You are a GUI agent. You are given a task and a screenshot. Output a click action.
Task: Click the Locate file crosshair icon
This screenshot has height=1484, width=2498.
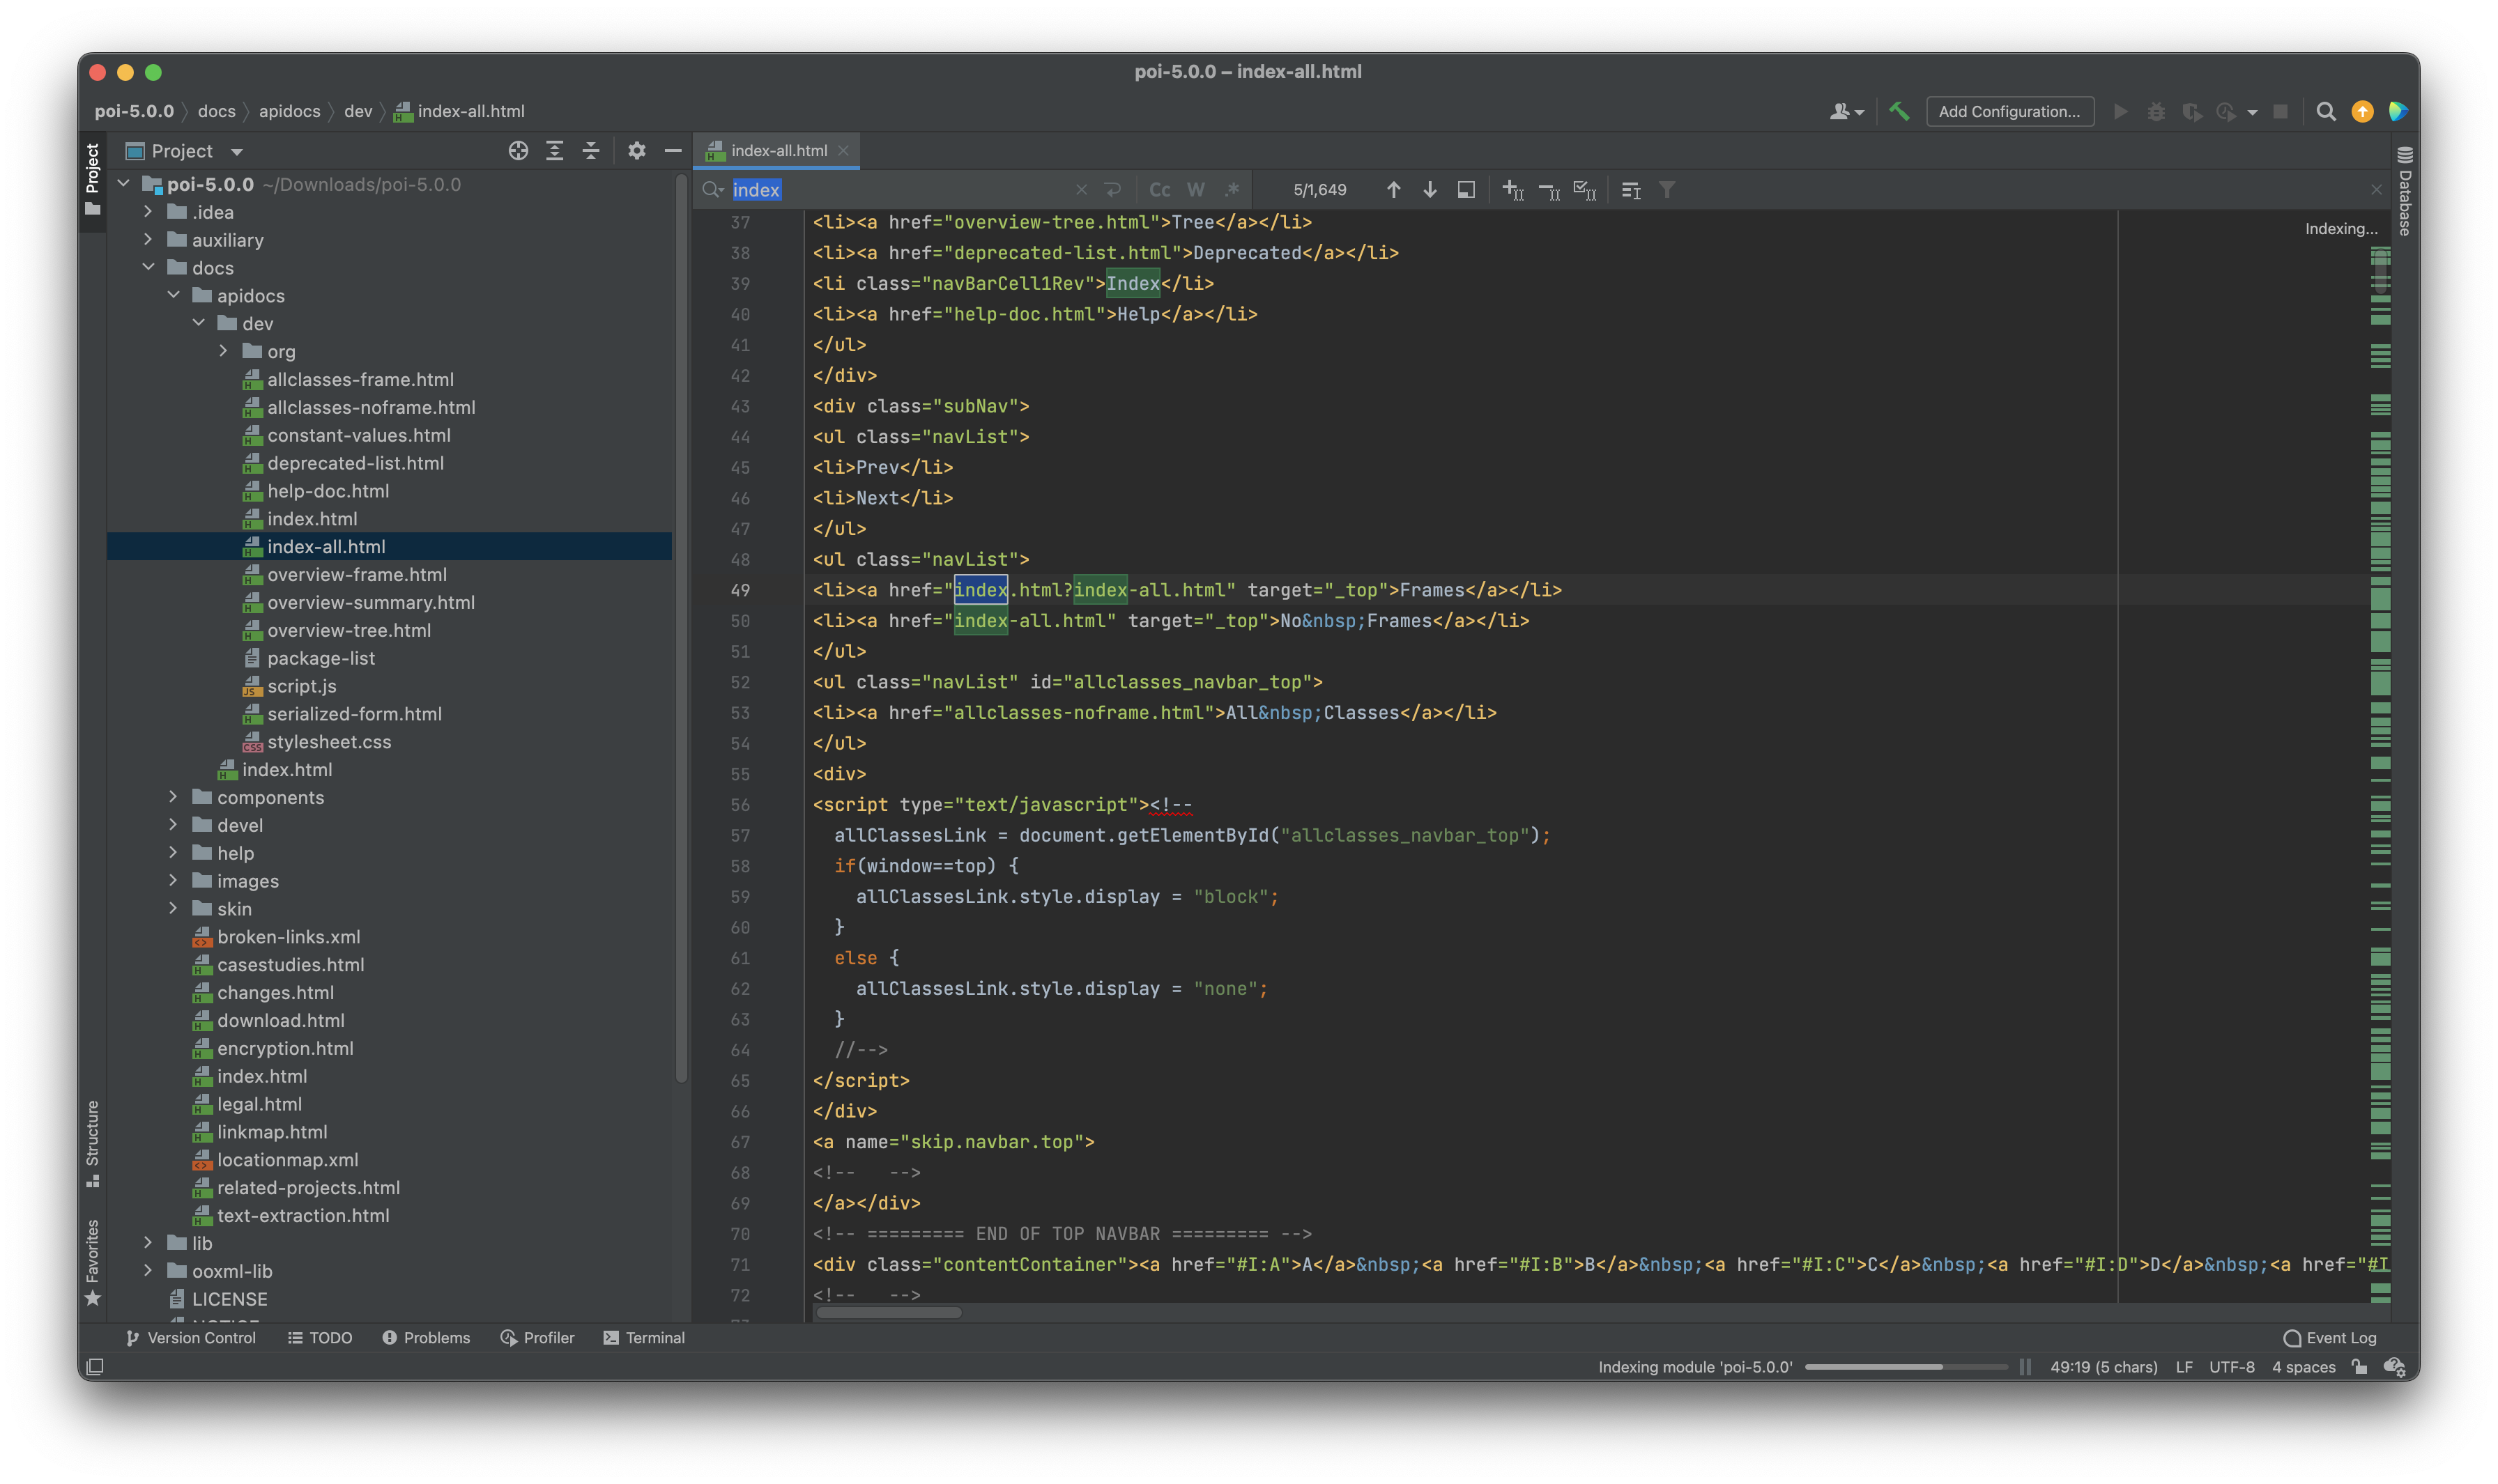[x=518, y=151]
